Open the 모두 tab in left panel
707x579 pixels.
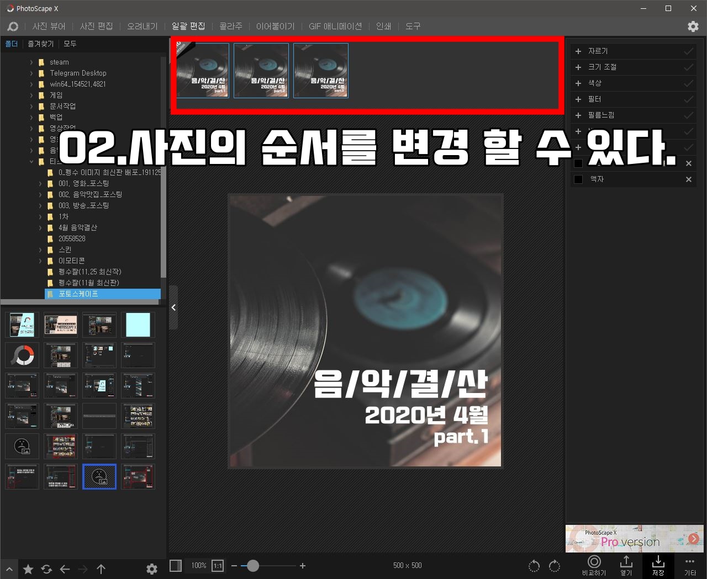tap(70, 44)
